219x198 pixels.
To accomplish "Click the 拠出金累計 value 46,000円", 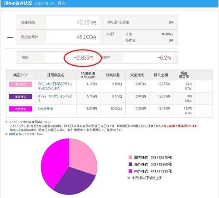I will point(86,37).
